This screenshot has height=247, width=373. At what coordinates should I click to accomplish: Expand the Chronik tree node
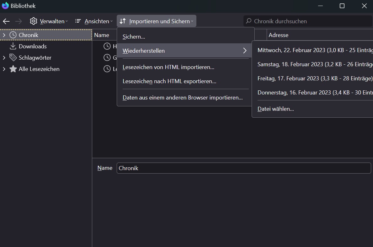(4, 35)
